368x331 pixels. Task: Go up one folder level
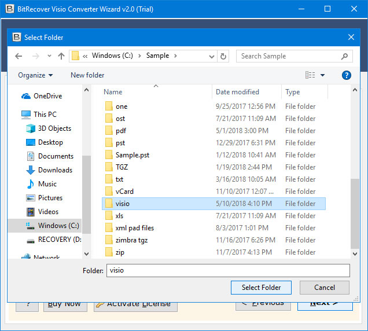pyautogui.click(x=61, y=56)
